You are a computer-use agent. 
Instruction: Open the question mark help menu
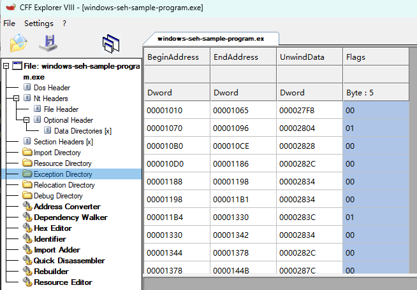coord(64,24)
